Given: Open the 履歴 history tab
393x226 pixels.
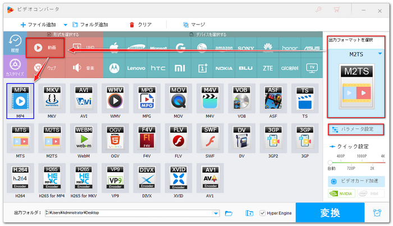Looking at the screenshot, I should 15,43.
